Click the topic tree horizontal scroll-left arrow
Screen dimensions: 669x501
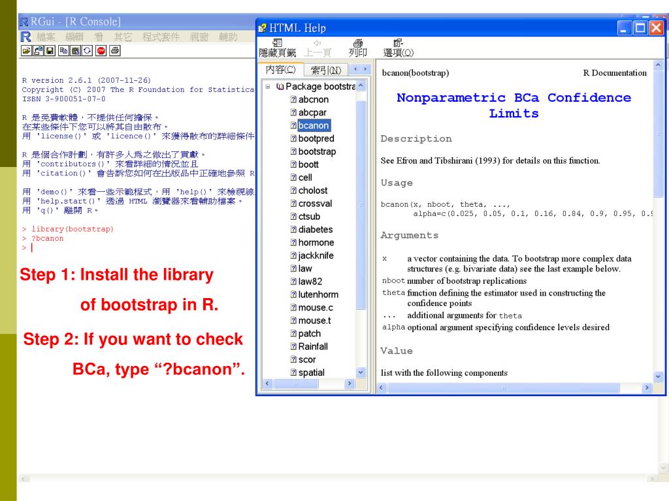(267, 384)
